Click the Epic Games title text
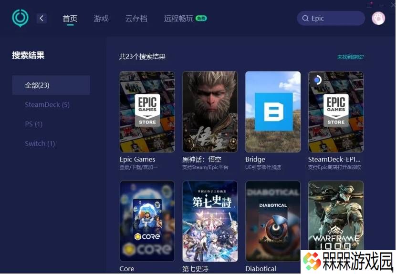Image resolution: width=396 pixels, height=274 pixels. point(137,160)
